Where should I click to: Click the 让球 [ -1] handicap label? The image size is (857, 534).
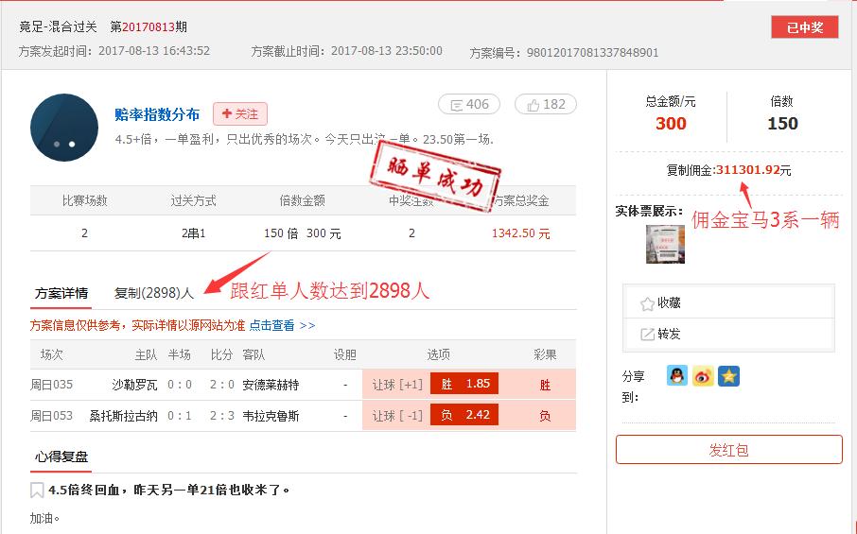tap(397, 416)
